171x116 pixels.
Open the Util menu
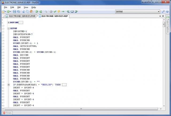coord(19,7)
